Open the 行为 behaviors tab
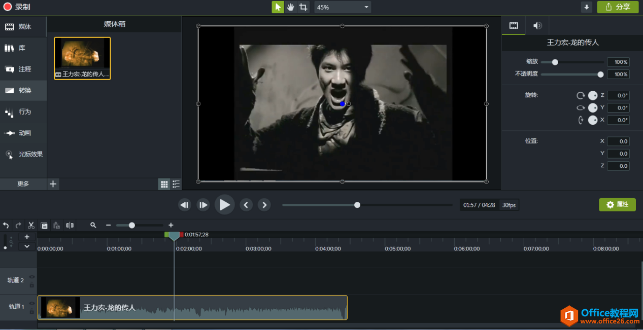Screen dimensions: 643x330 coord(23,112)
